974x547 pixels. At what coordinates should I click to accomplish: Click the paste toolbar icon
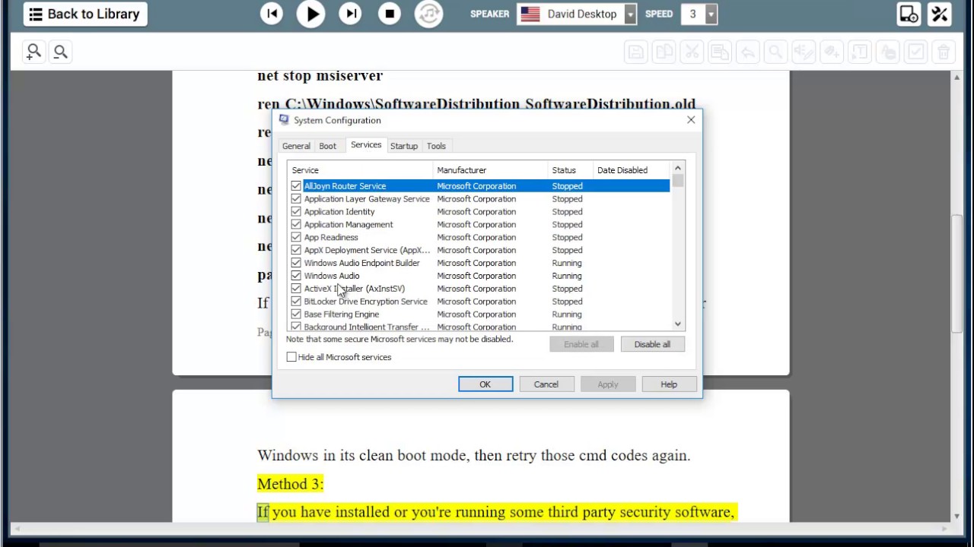click(x=720, y=52)
